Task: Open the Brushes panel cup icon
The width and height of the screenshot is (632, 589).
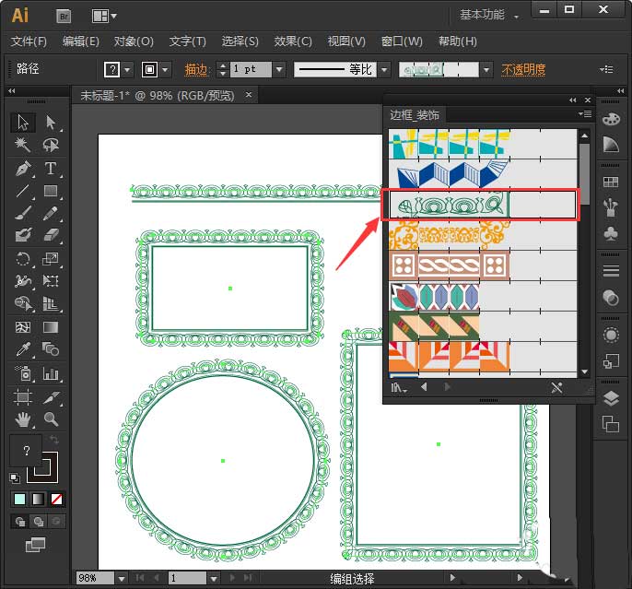Action: coord(611,207)
